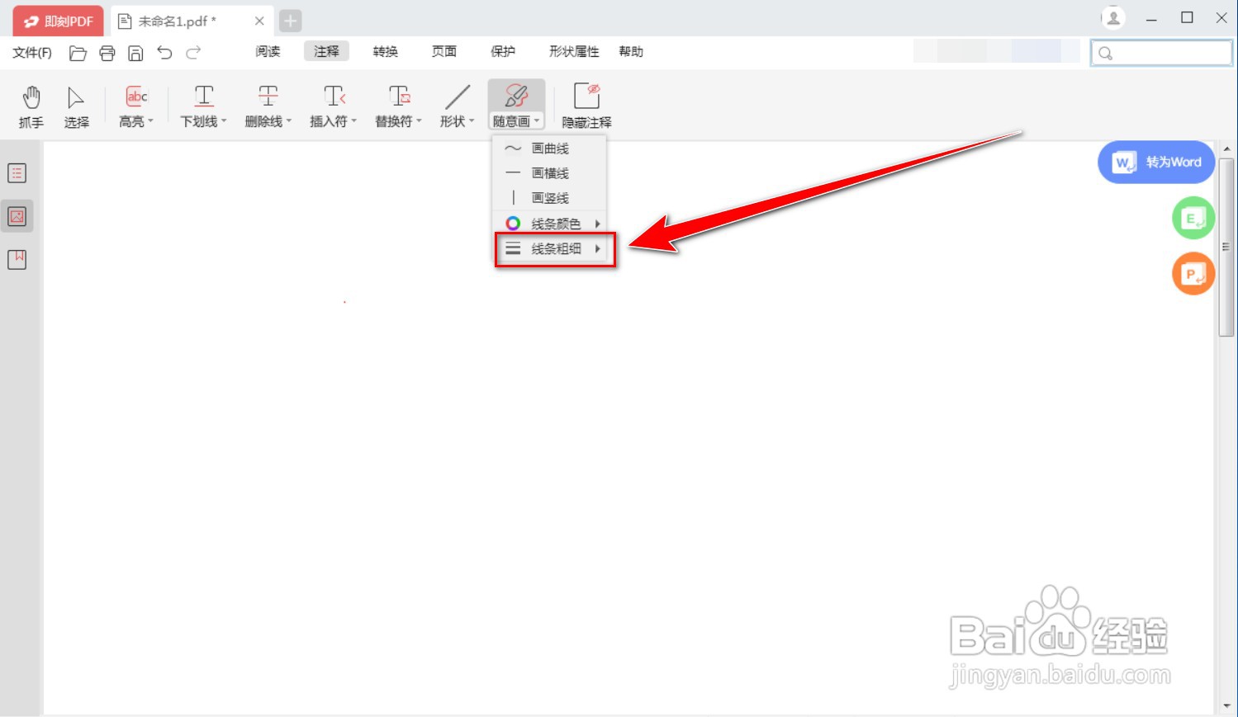
Task: Open the 线条颜色 submenu
Action: [x=549, y=224]
